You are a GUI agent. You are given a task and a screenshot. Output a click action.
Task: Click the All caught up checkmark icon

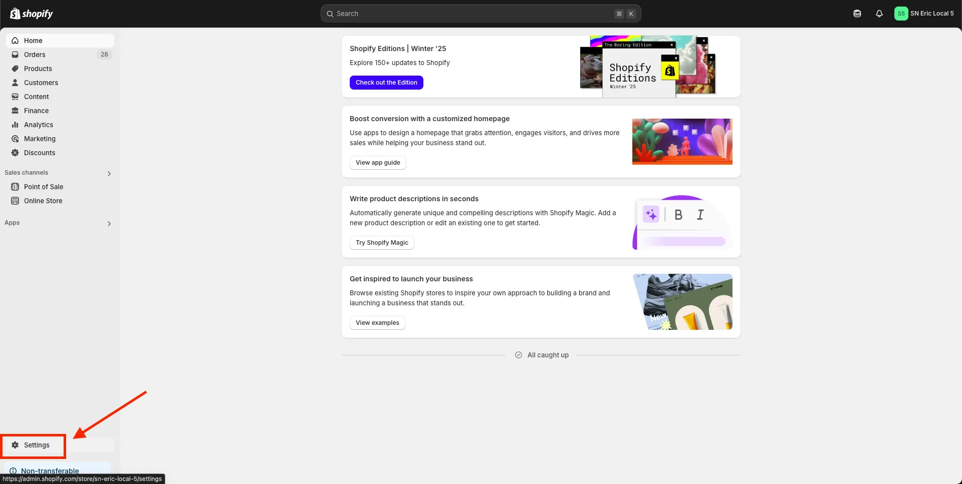click(x=519, y=355)
